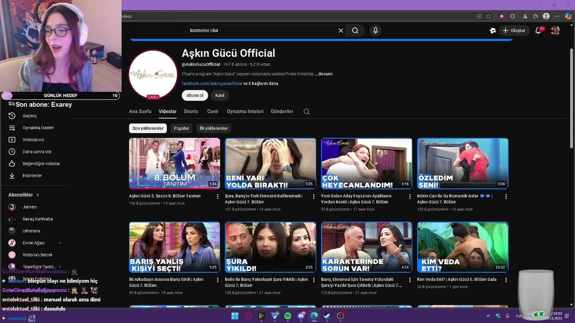Click Oluştur create button
This screenshot has height=323, width=575.
514,31
